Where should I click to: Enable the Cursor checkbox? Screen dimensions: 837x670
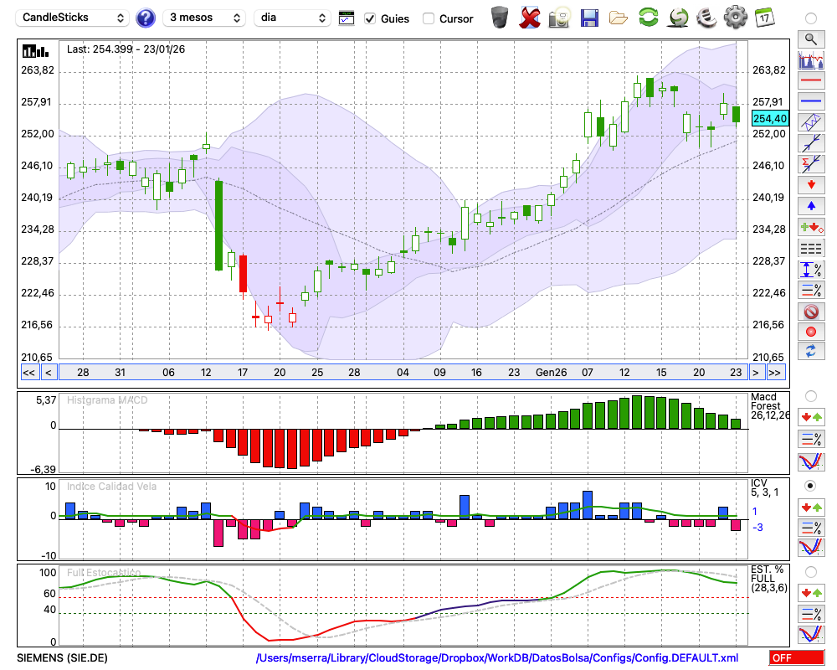pyautogui.click(x=429, y=18)
